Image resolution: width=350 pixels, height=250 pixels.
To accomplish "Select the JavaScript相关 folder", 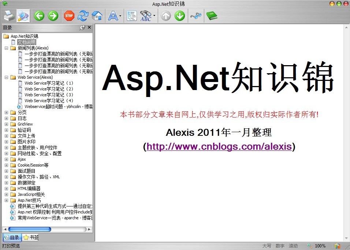I will [31, 194].
